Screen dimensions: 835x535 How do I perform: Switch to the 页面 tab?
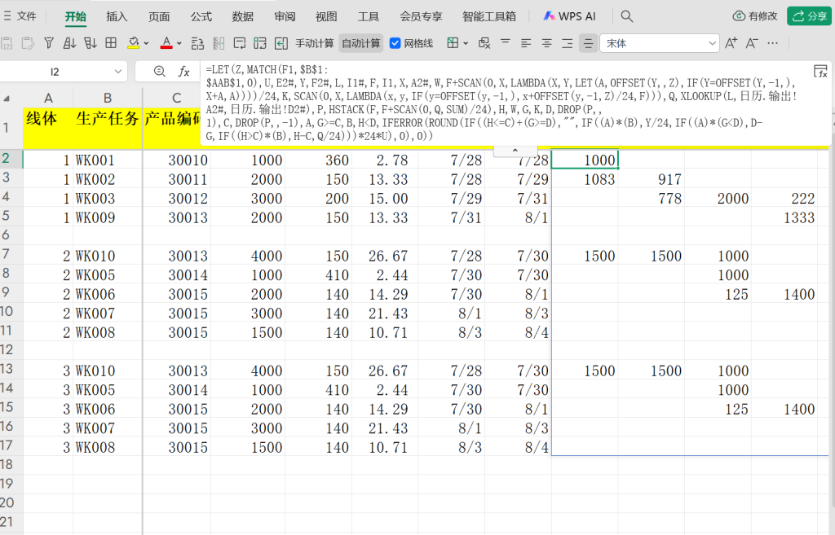click(x=159, y=16)
